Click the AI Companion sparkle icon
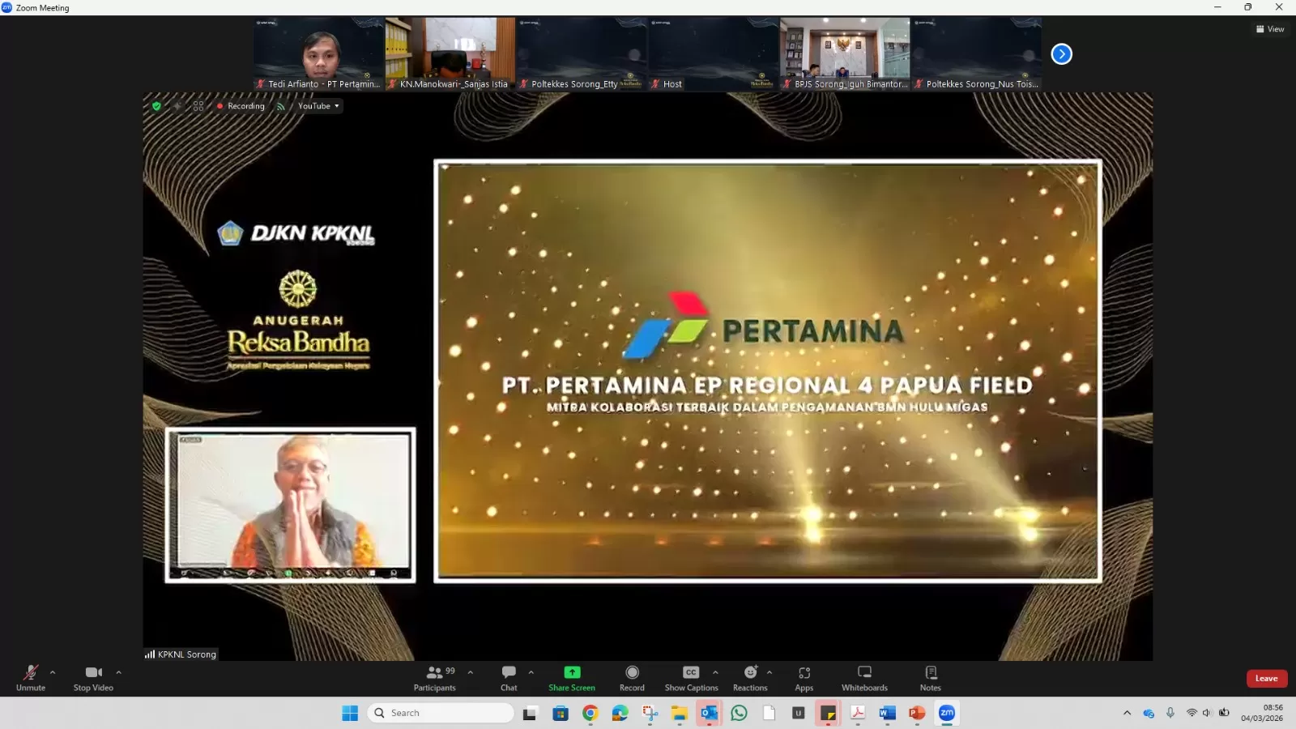This screenshot has width=1296, height=729. coord(177,106)
